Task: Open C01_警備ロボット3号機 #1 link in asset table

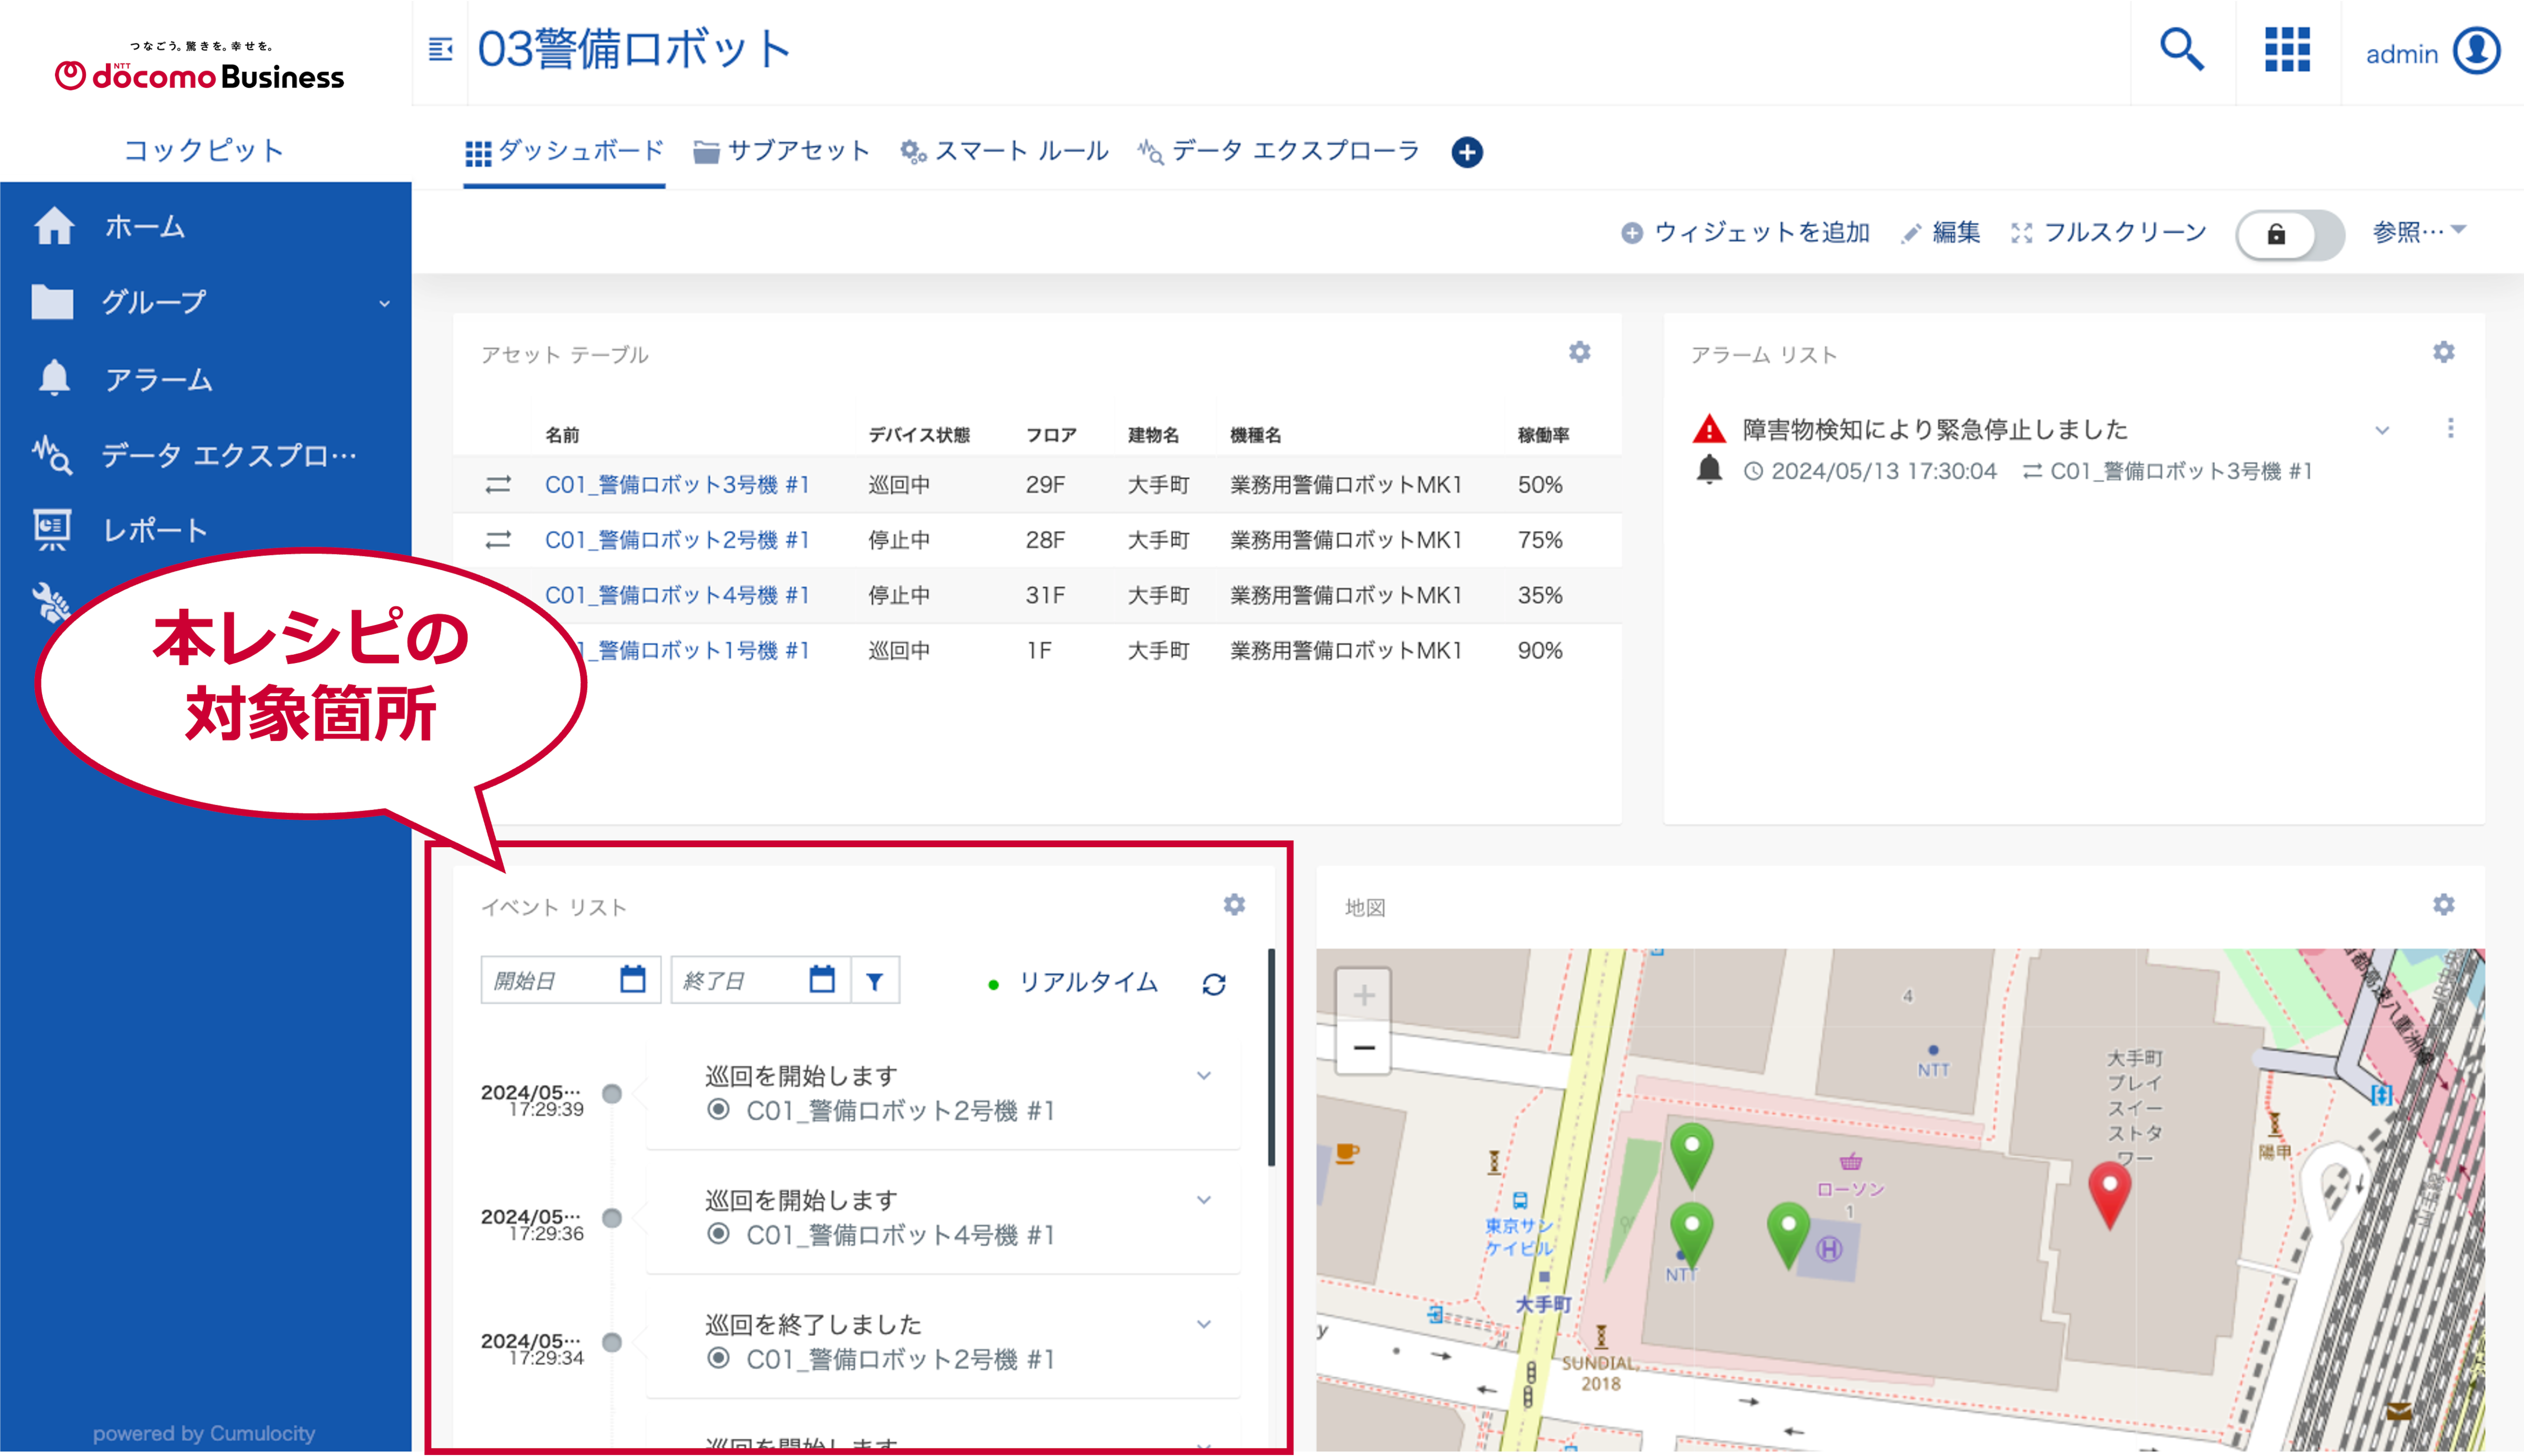Action: click(x=676, y=485)
